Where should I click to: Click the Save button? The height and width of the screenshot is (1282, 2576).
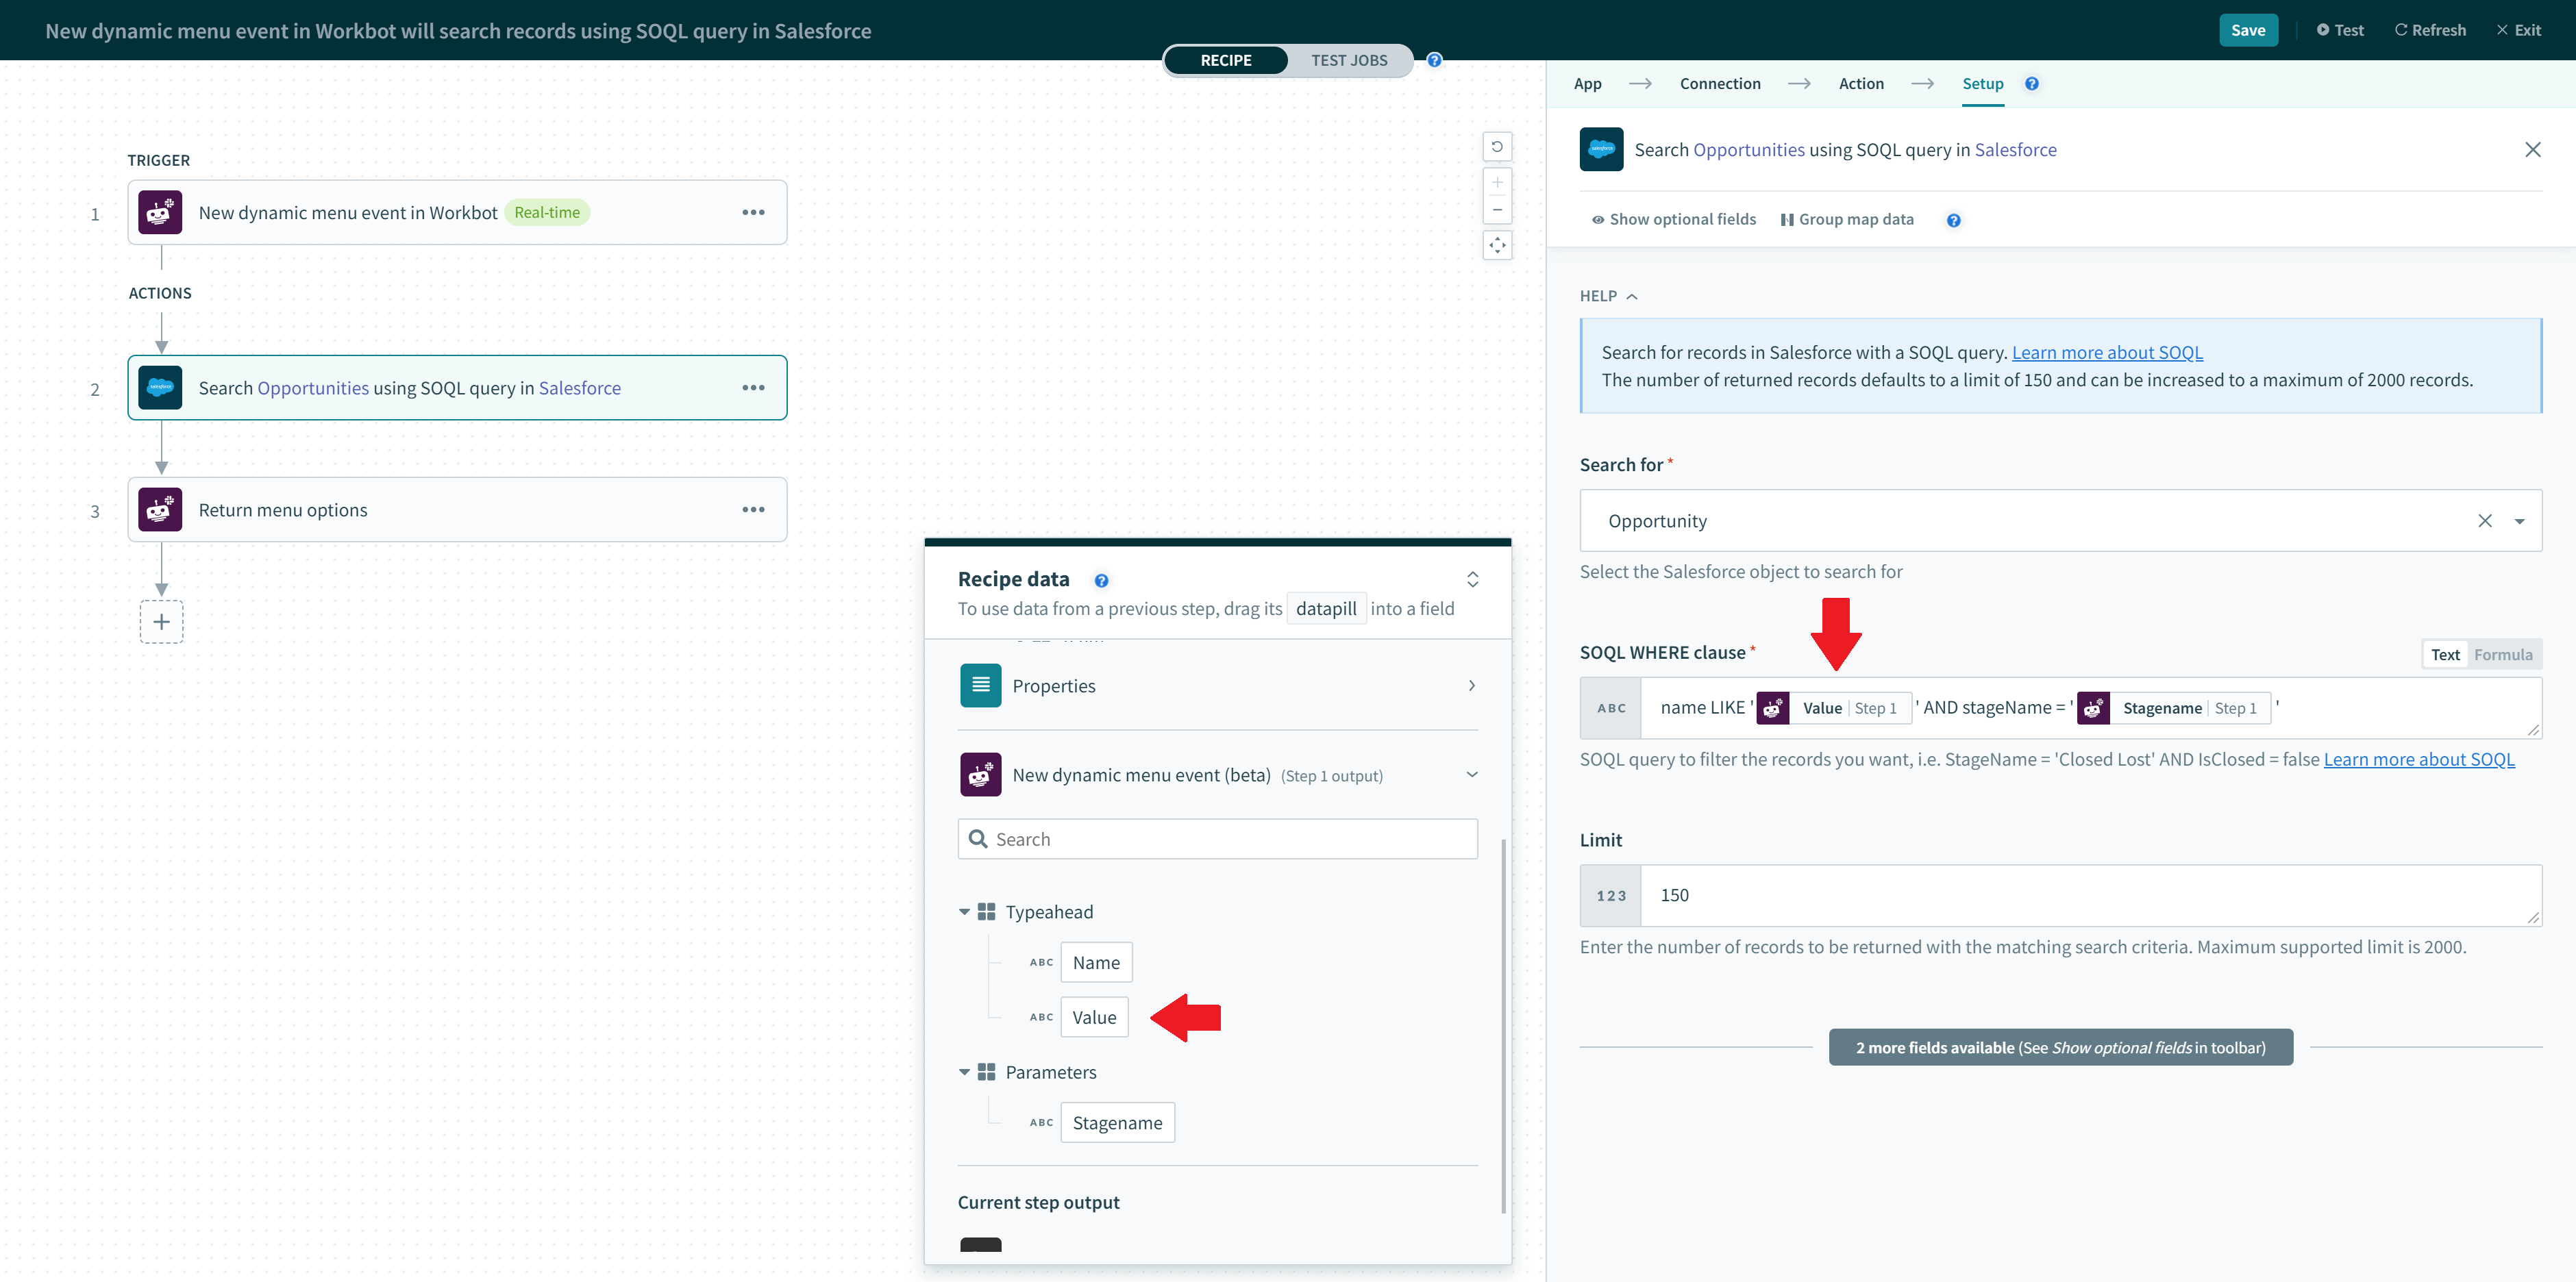pos(2248,30)
